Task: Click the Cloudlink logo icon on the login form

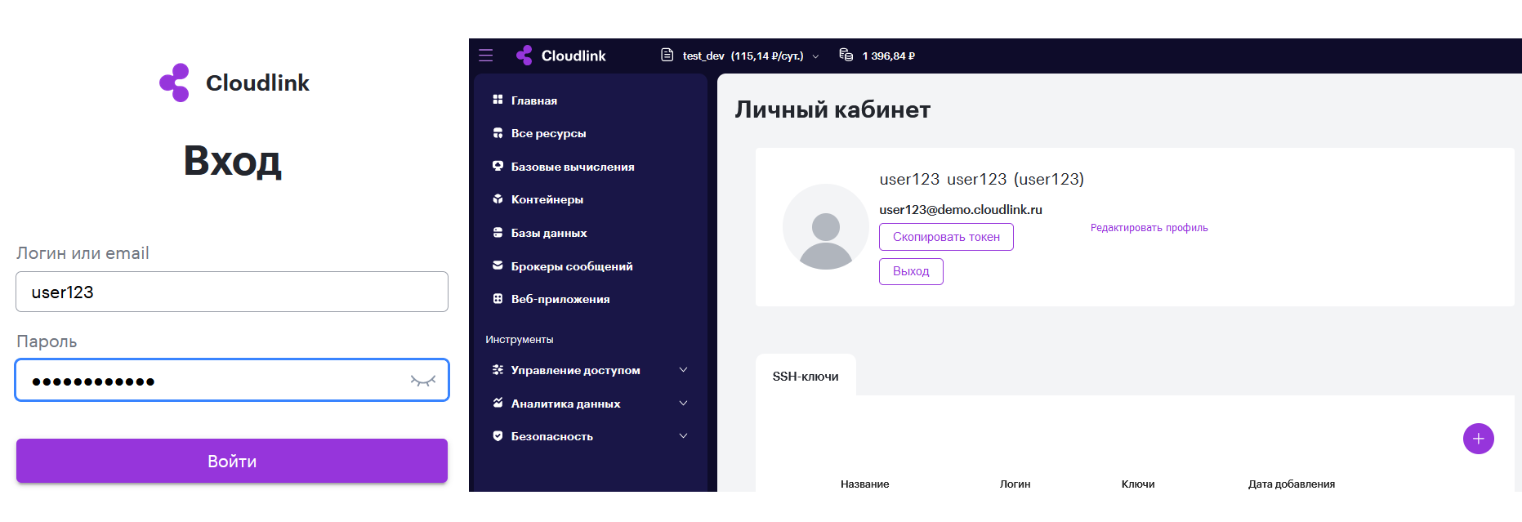Action: 175,83
